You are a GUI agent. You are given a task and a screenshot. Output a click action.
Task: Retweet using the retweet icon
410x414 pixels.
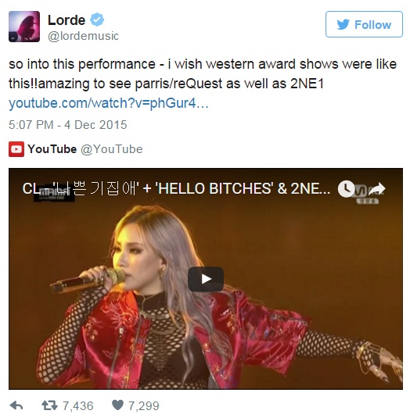pos(50,405)
